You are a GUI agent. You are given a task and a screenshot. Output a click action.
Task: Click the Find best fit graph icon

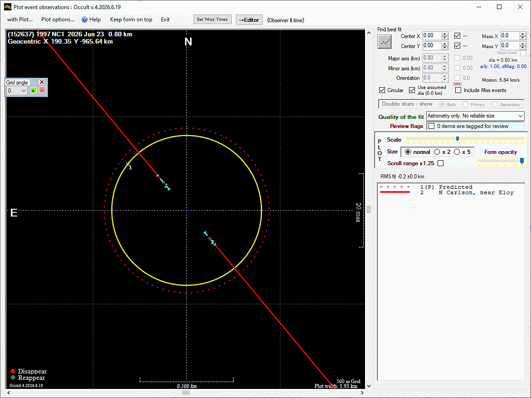(385, 42)
